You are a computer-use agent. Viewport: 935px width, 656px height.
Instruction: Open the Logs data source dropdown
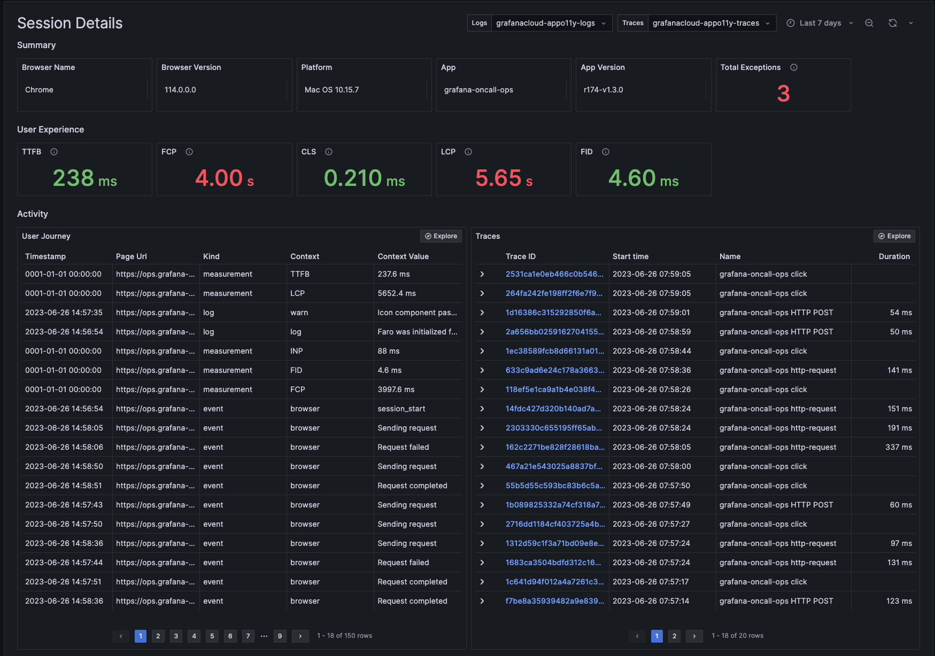[x=551, y=23]
